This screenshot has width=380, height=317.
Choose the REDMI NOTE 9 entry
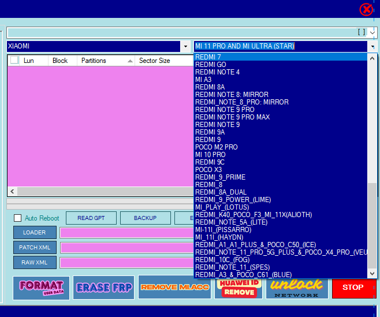click(x=281, y=125)
